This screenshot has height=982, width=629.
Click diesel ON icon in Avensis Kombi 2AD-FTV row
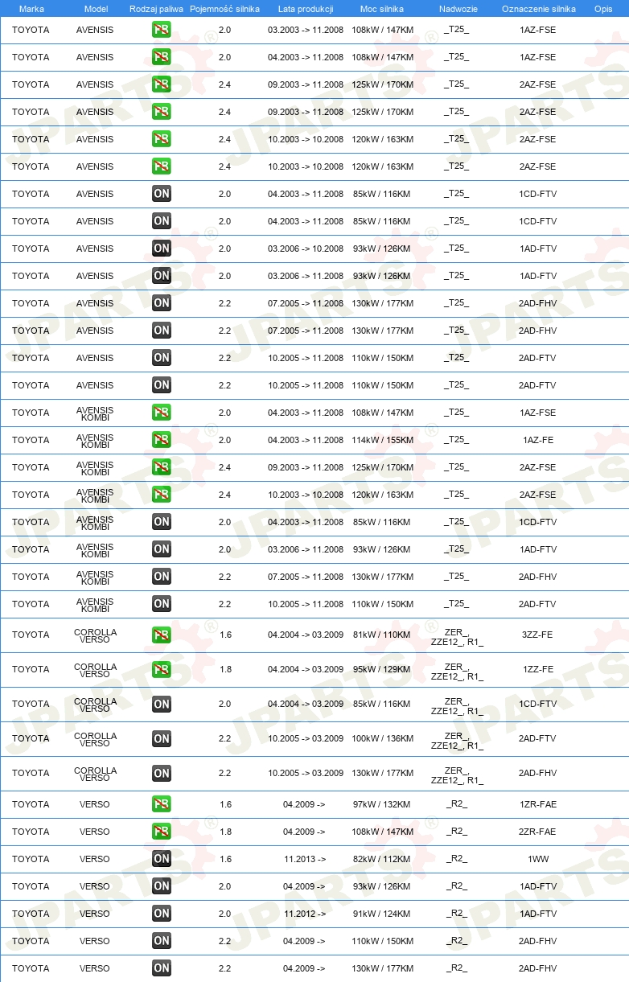tap(162, 604)
